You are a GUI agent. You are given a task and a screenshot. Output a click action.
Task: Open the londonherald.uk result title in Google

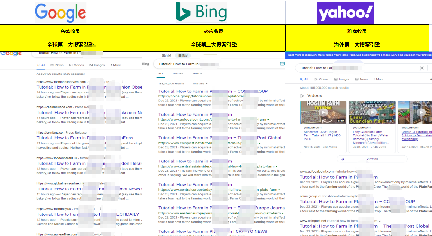[x=89, y=163]
